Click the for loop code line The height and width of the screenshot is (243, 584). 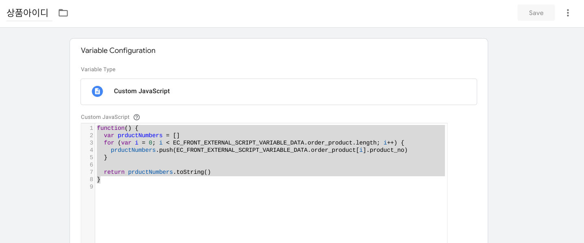point(254,143)
